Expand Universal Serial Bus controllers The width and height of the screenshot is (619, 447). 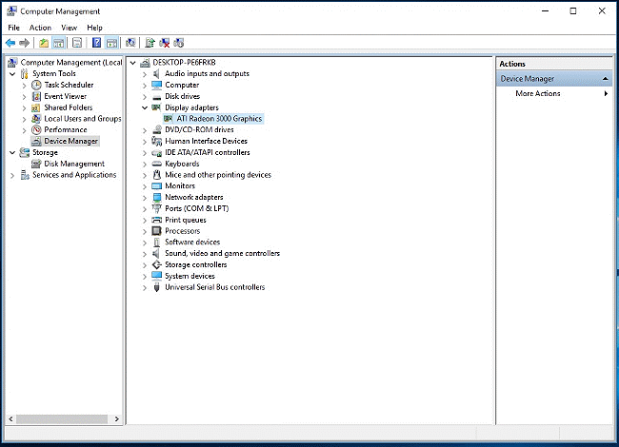click(145, 287)
